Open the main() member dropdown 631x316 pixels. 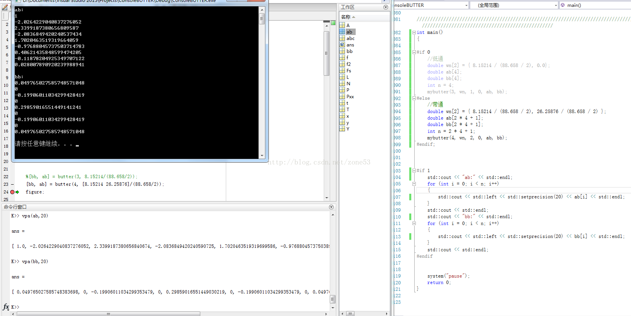596,5
